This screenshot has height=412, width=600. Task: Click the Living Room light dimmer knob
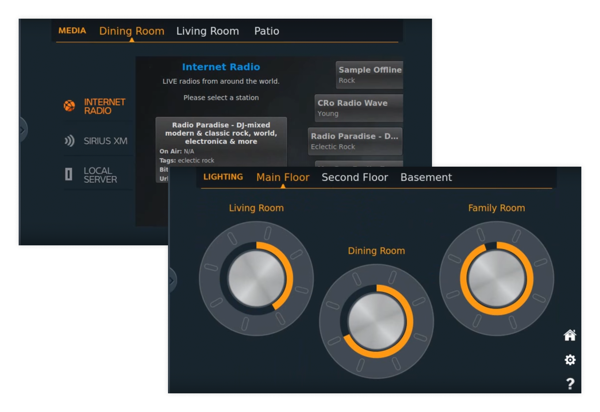(x=256, y=279)
